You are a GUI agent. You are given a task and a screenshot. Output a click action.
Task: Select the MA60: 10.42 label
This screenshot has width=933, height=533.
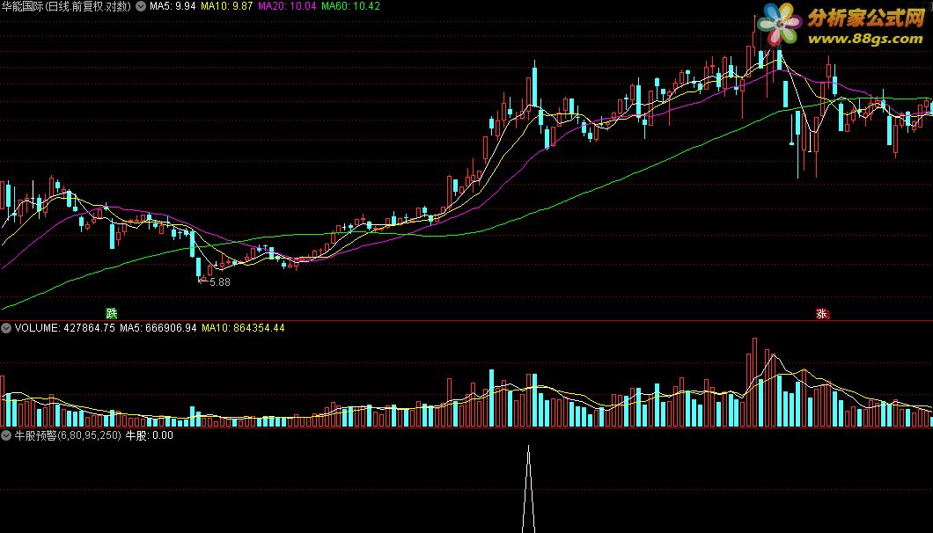coord(350,6)
